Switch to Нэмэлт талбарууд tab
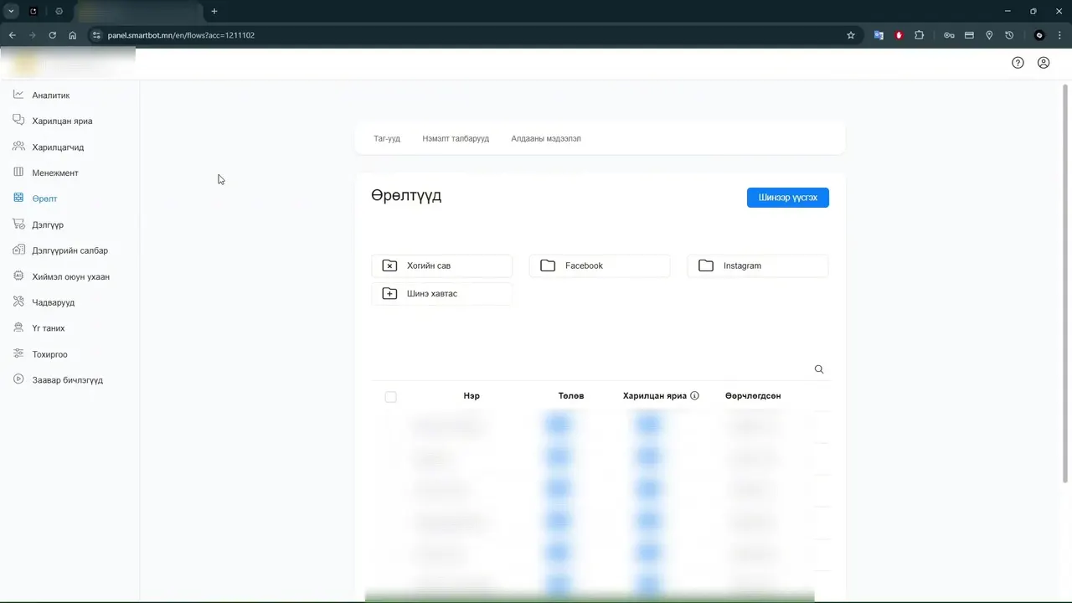The height and width of the screenshot is (603, 1072). pyautogui.click(x=456, y=139)
